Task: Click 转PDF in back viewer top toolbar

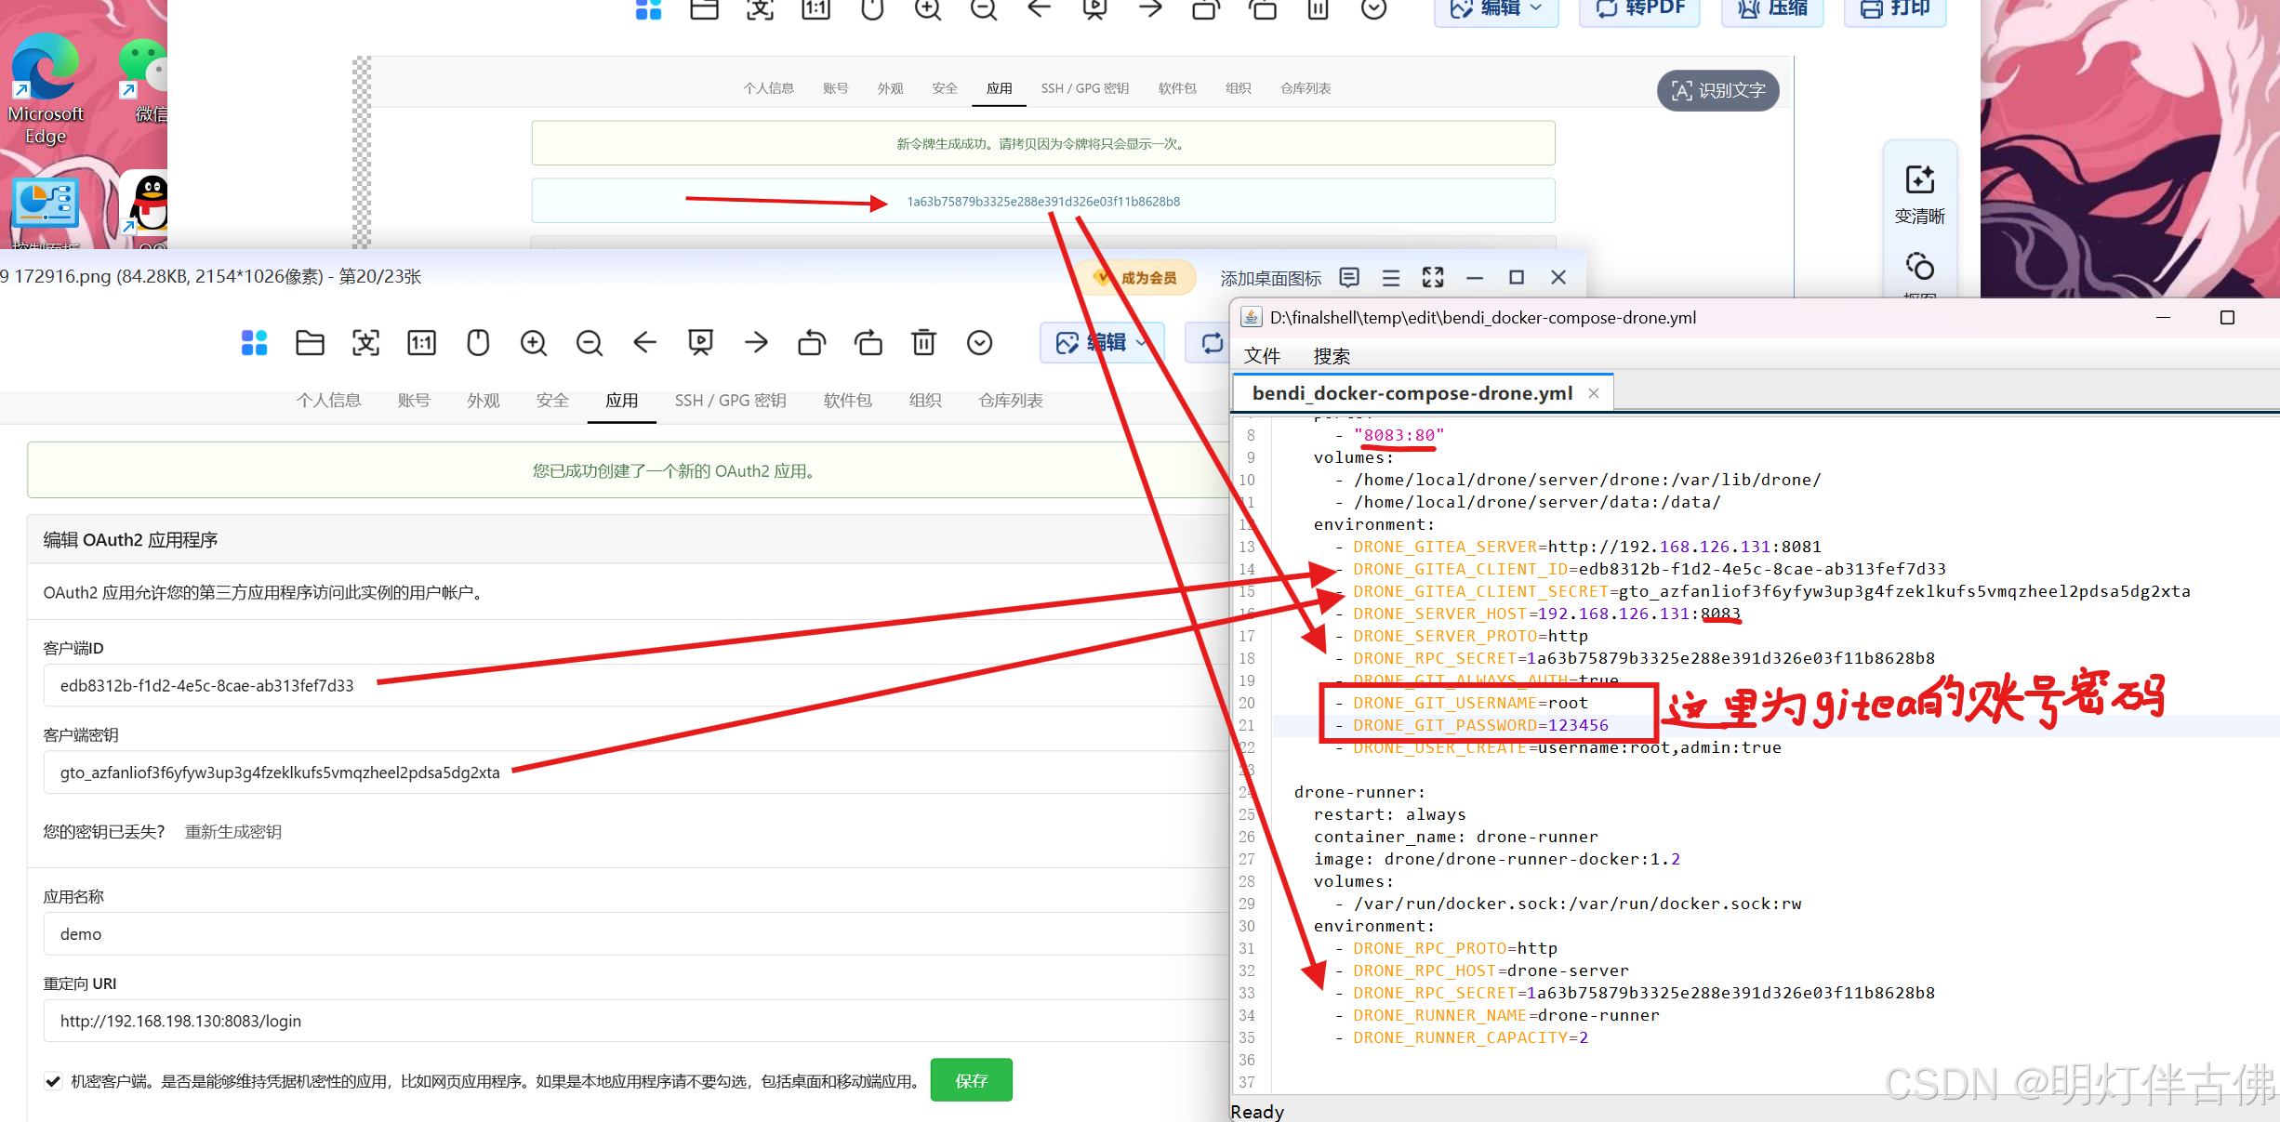Action: 1640,9
